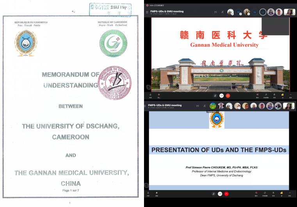This screenshot has width=297, height=207.
Task: Hang up the bottom meeting call
Action: (x=227, y=194)
